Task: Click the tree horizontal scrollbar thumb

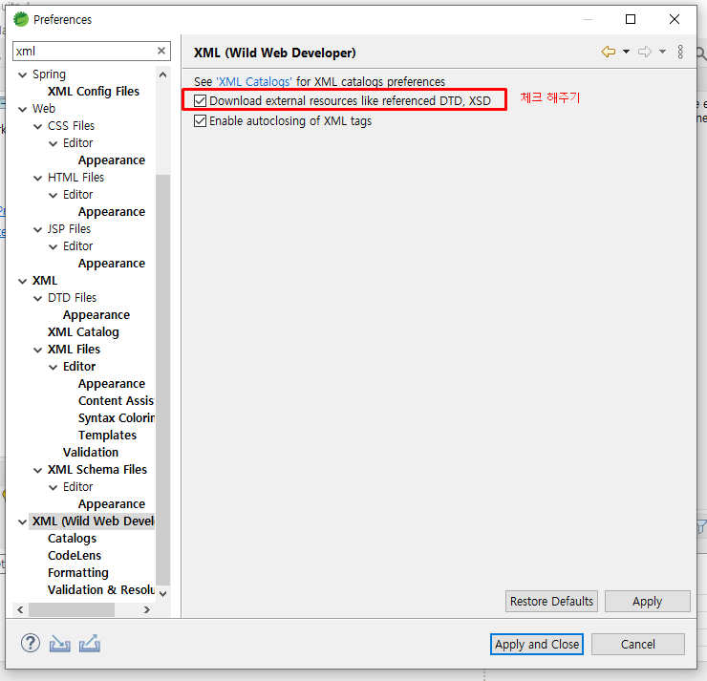Action: pos(72,609)
